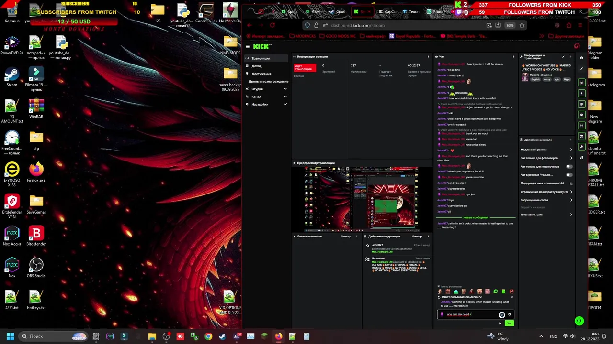This screenshot has height=344, width=613.
Task: Open WinRAR desktop shortcut
Action: pyautogui.click(x=36, y=109)
